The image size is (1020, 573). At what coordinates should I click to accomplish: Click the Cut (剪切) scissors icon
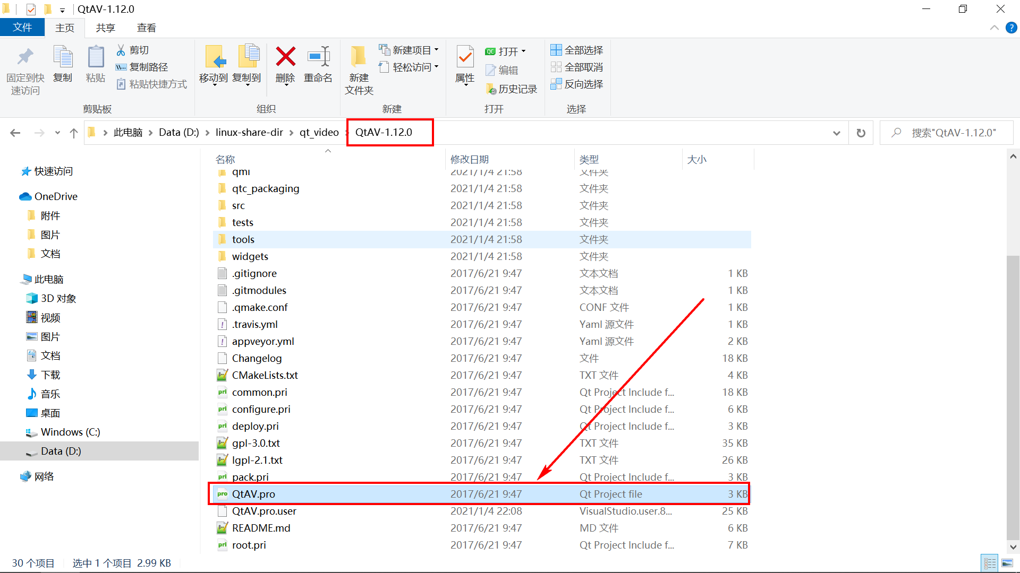tap(121, 50)
